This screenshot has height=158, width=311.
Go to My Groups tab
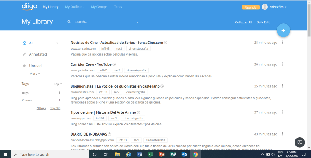[99, 7]
